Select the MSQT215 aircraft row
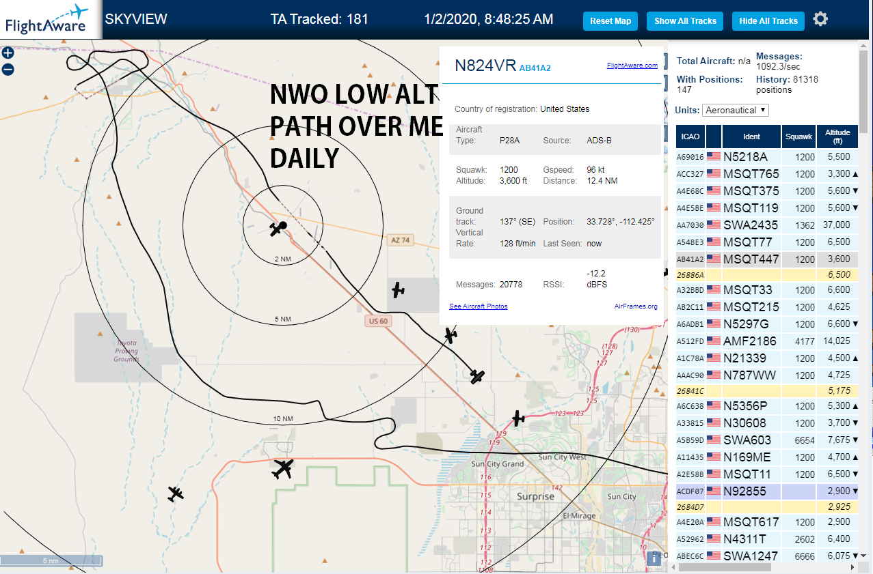873x574 pixels. [x=766, y=307]
